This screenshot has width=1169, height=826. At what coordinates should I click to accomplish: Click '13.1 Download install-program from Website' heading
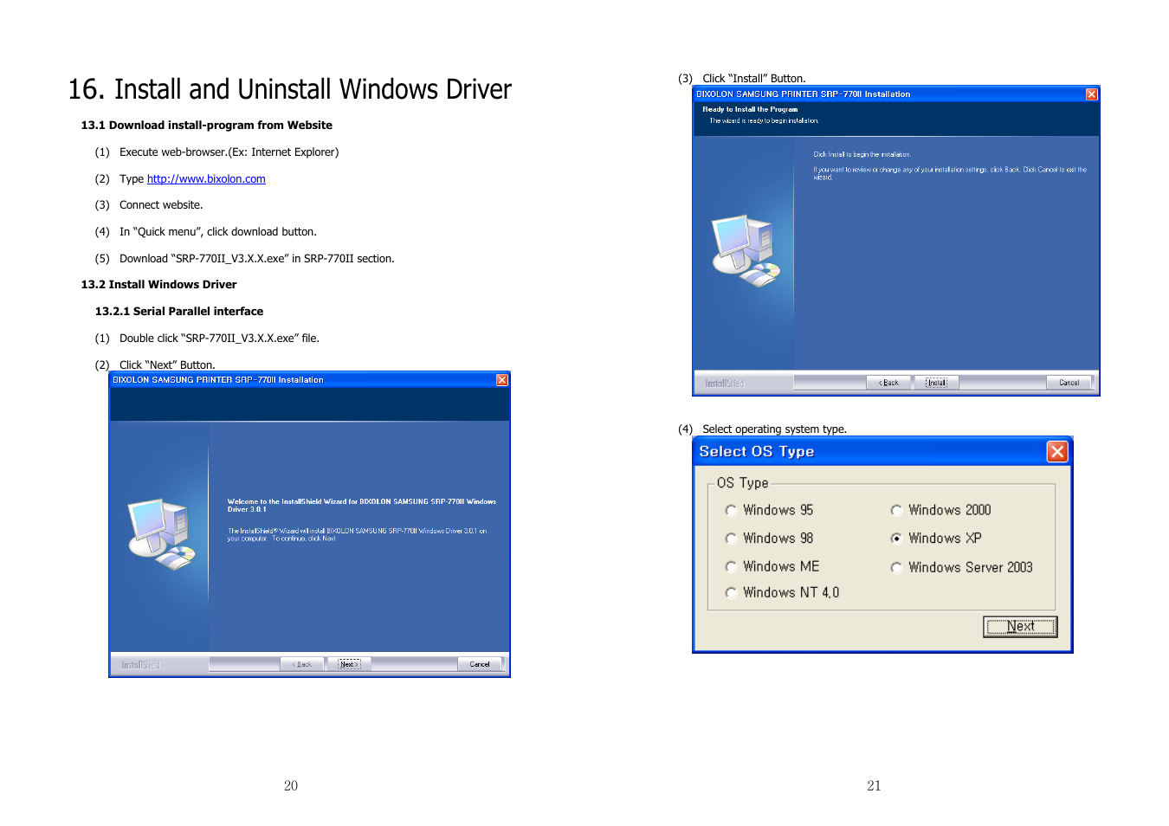tap(207, 126)
